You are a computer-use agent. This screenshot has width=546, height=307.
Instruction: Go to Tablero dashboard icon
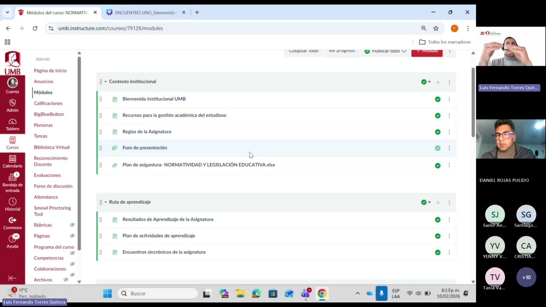12,122
